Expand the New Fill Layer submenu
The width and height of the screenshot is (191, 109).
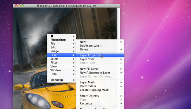click(x=100, y=69)
